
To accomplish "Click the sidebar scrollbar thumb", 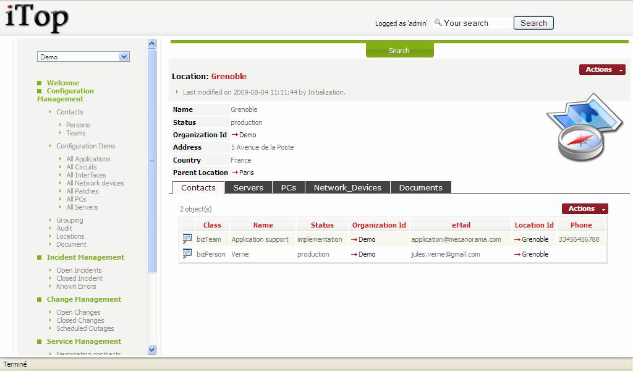I will tap(152, 161).
